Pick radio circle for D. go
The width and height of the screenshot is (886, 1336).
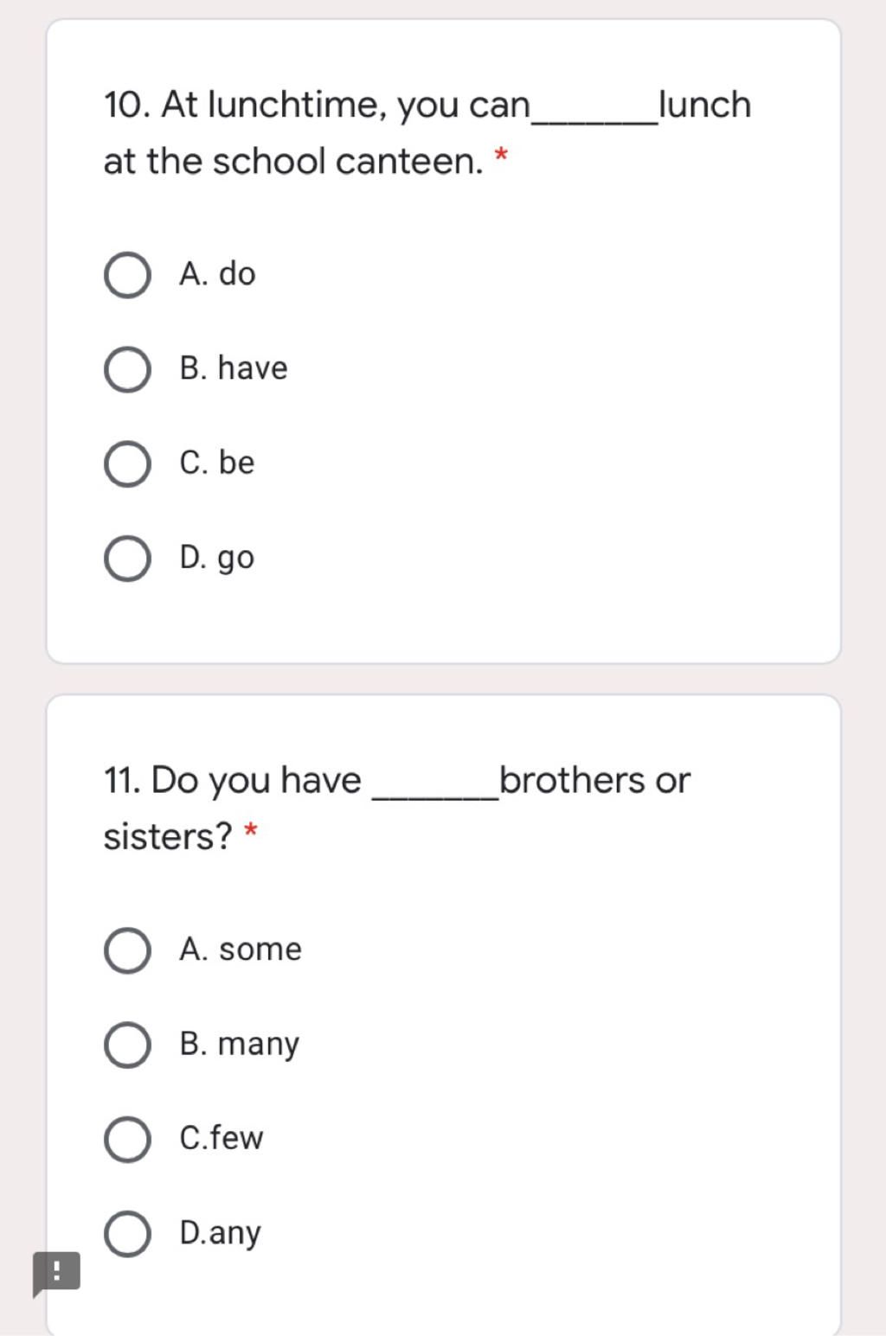[127, 559]
